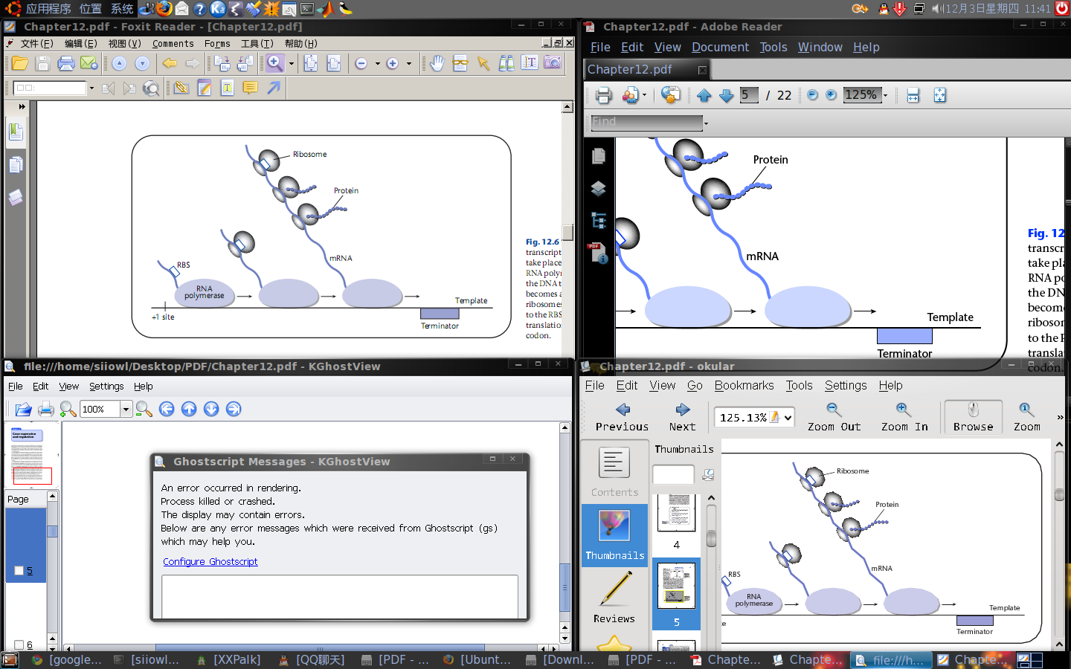Open Foxit search box dropdown arrow
Image resolution: width=1071 pixels, height=669 pixels.
91,88
